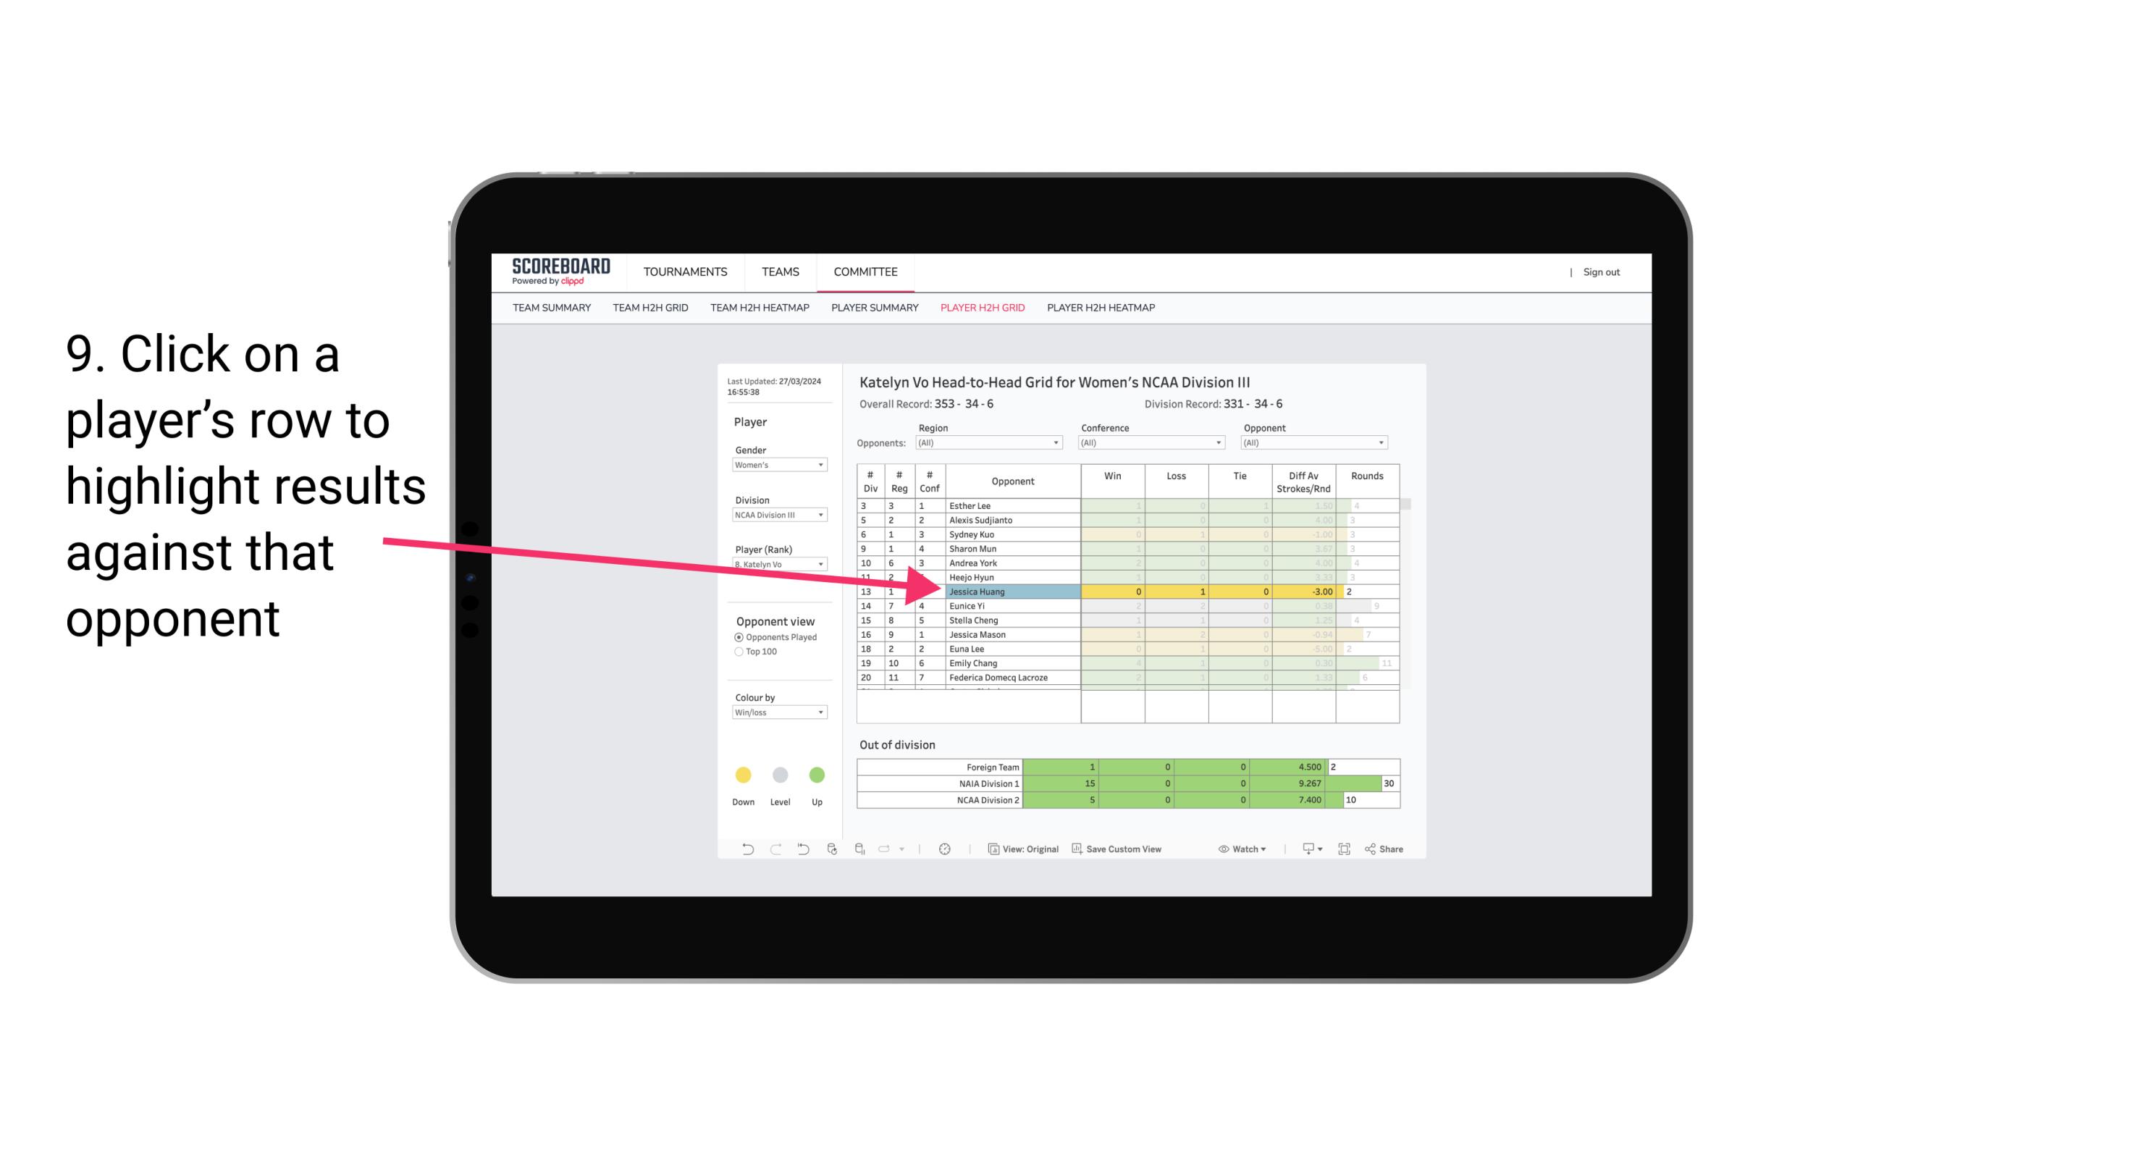This screenshot has width=2136, height=1149.
Task: Click the redo icon in toolbar
Action: click(x=775, y=851)
